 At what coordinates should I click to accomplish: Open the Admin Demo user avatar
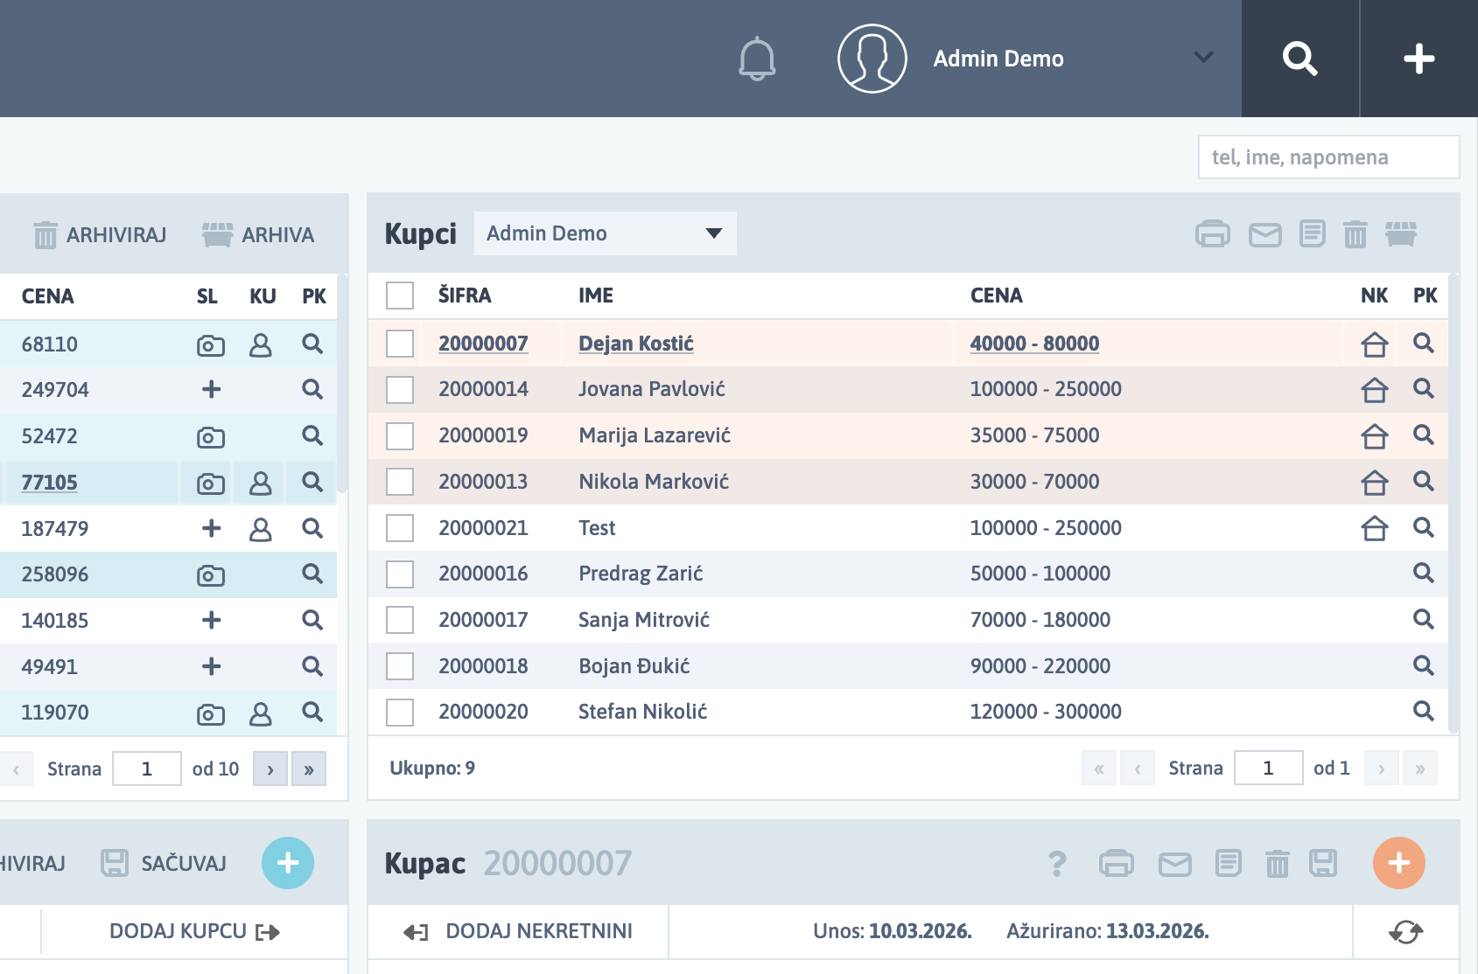[x=872, y=59]
